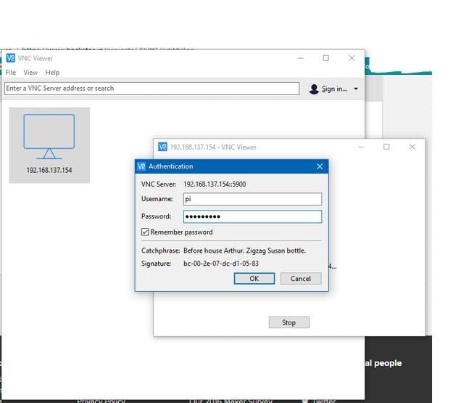Click the Sign in user icon
This screenshot has width=453, height=403.
pyautogui.click(x=314, y=89)
